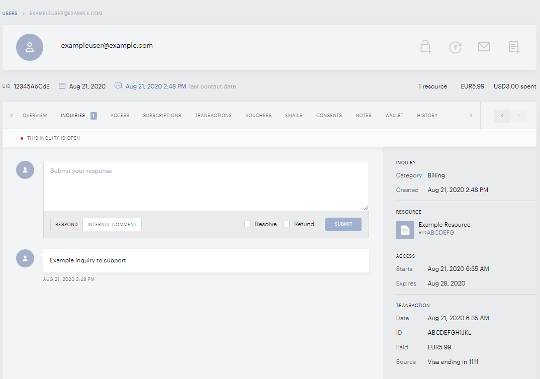Click the UID value 12345AbCdE
Viewport: 540px width, 379px height.
point(32,86)
